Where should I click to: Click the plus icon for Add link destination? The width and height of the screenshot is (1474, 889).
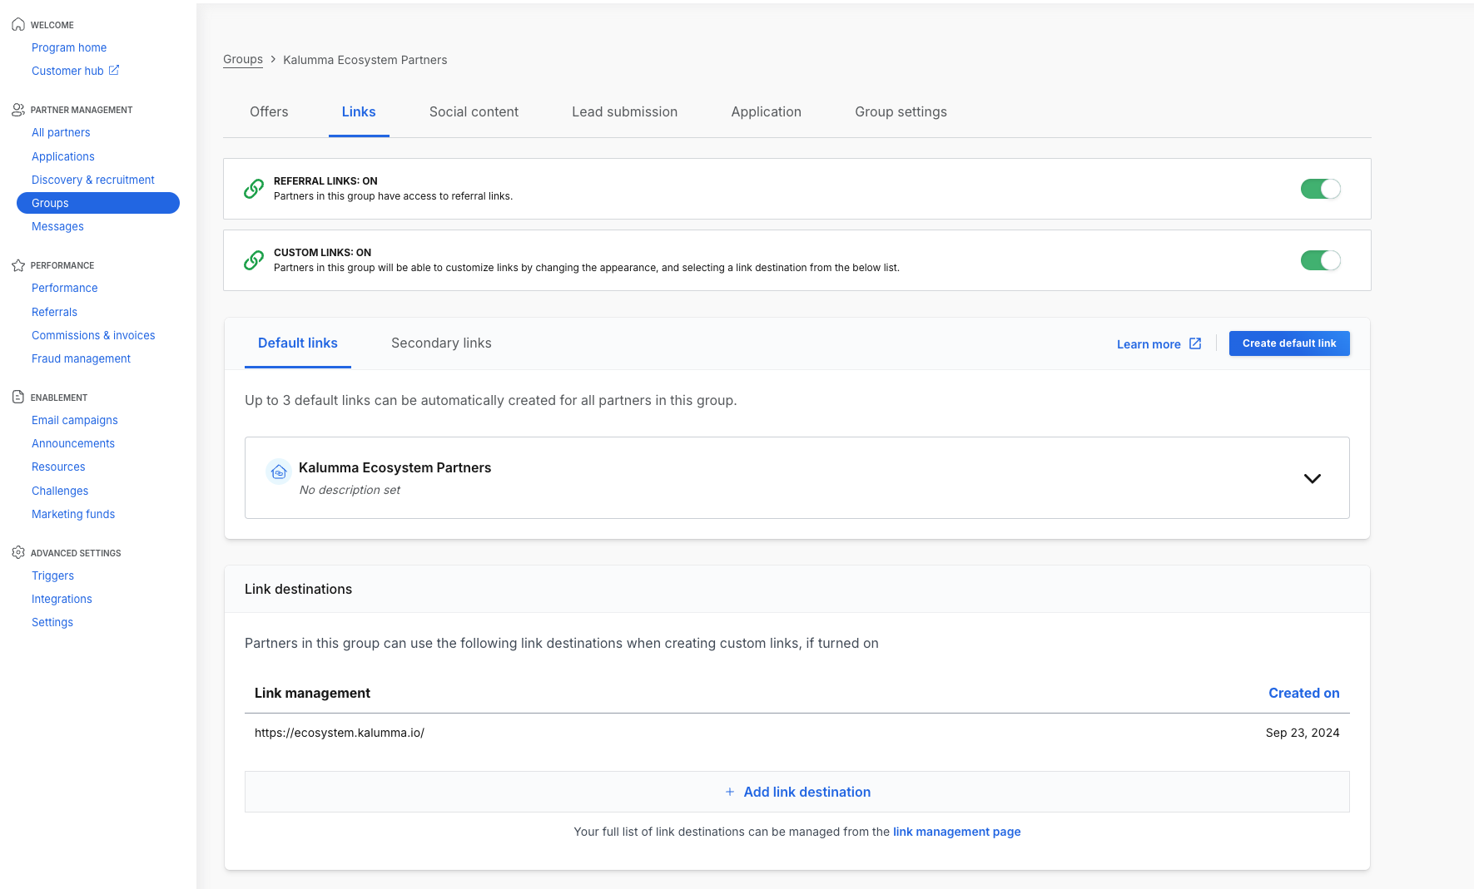(x=730, y=792)
